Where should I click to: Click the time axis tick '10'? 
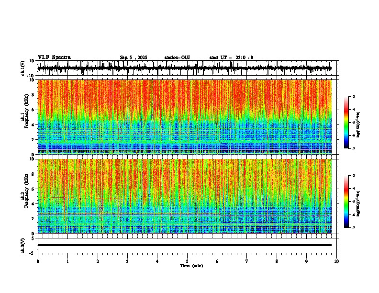click(x=336, y=261)
